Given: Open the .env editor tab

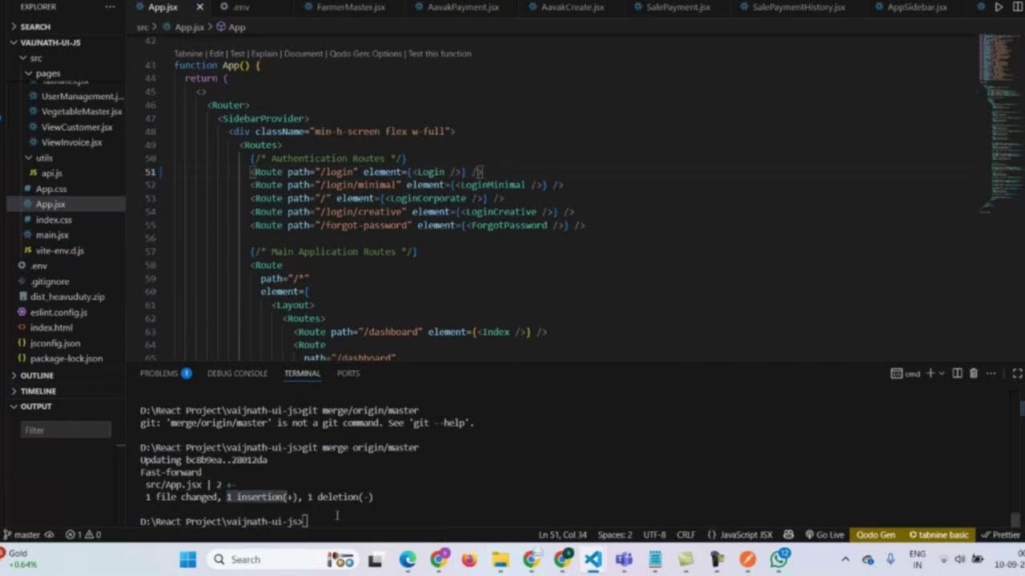Looking at the screenshot, I should (239, 7).
